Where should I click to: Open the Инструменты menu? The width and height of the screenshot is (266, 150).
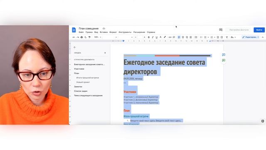point(125,32)
